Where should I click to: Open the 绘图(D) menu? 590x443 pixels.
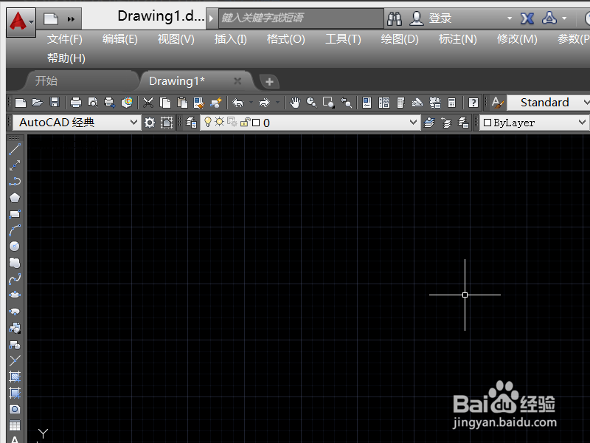click(x=399, y=39)
